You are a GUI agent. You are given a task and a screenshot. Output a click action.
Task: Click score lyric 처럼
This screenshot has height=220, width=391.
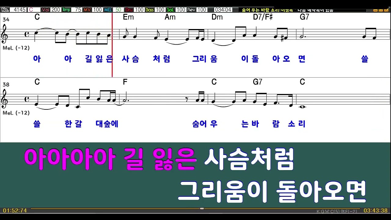point(162,59)
